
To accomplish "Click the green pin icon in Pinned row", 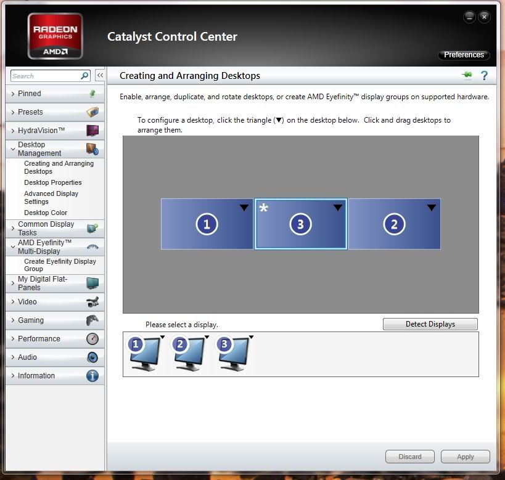I will point(92,94).
